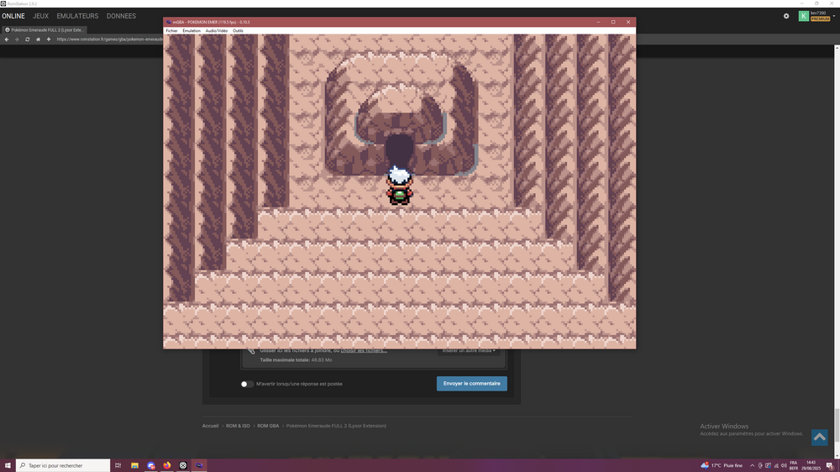The height and width of the screenshot is (472, 840).
Task: Toggle notify when a reply is posted
Action: coord(247,384)
